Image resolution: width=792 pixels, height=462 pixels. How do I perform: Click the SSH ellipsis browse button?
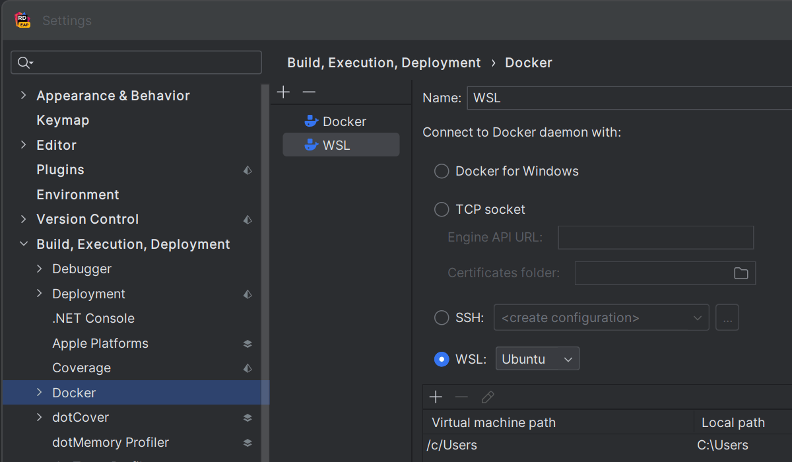click(x=727, y=318)
